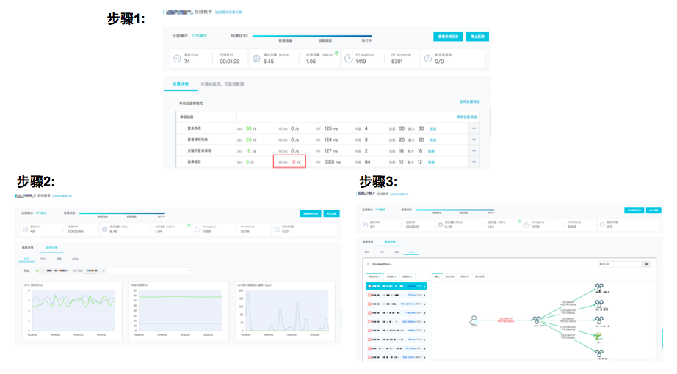This screenshot has width=677, height=374.
Task: Open trend chart icon for 查看课程列表 row
Action: [x=474, y=140]
